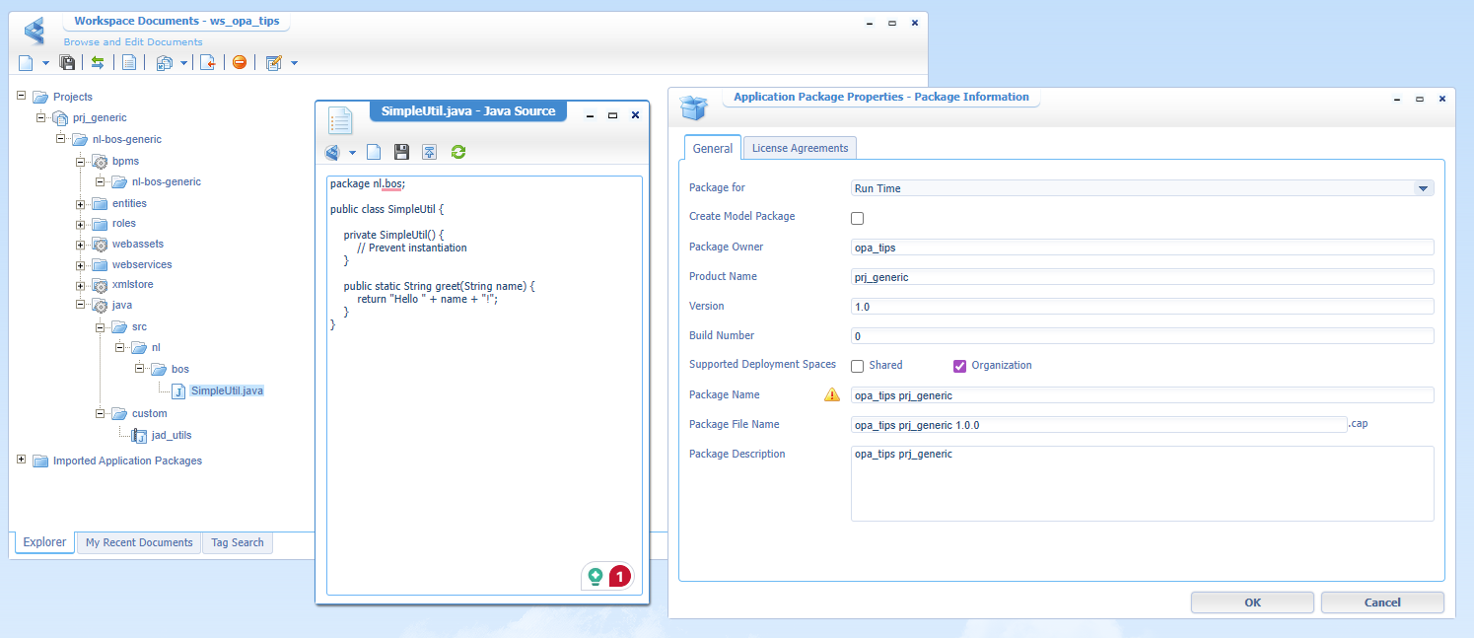The width and height of the screenshot is (1474, 638).
Task: Click the OK button
Action: (1251, 603)
